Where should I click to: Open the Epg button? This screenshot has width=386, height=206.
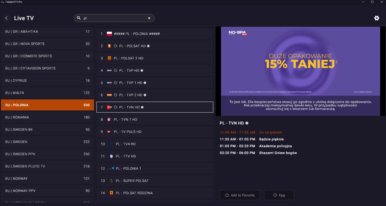[279, 195]
